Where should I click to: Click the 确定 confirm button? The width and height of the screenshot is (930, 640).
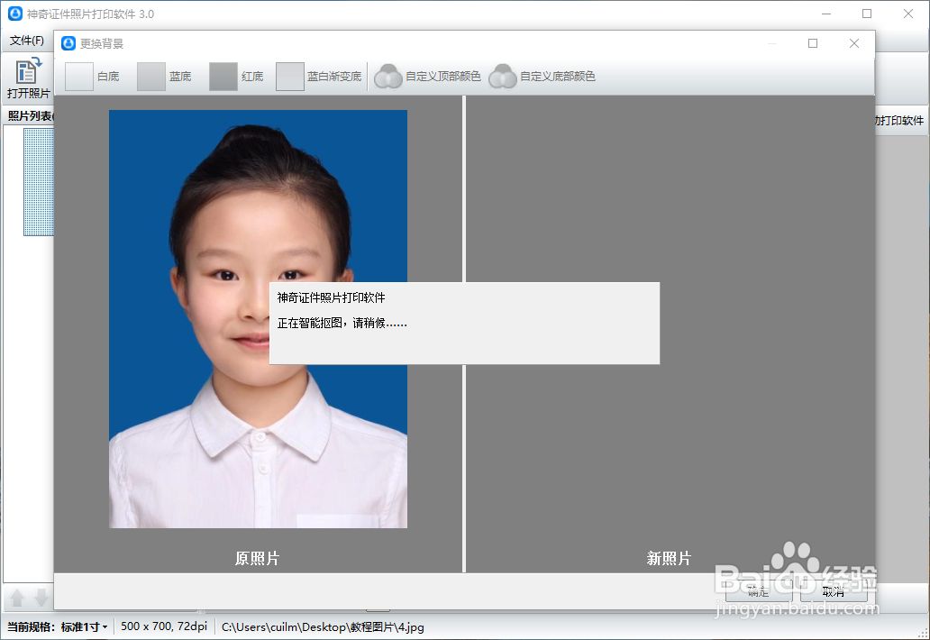coord(758,591)
